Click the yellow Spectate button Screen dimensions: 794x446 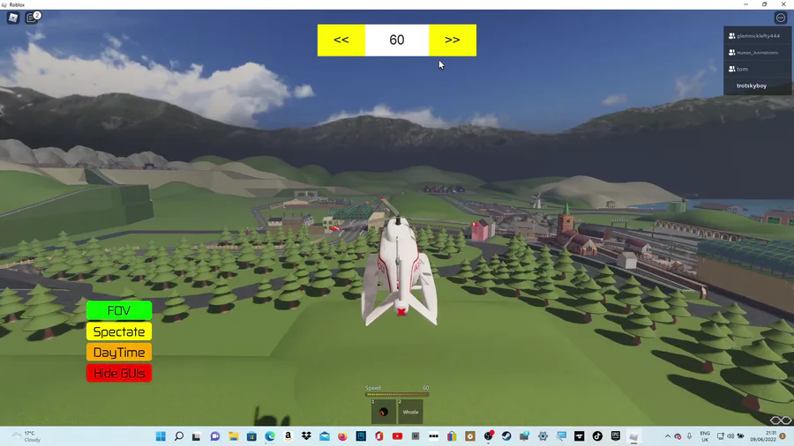coord(119,331)
